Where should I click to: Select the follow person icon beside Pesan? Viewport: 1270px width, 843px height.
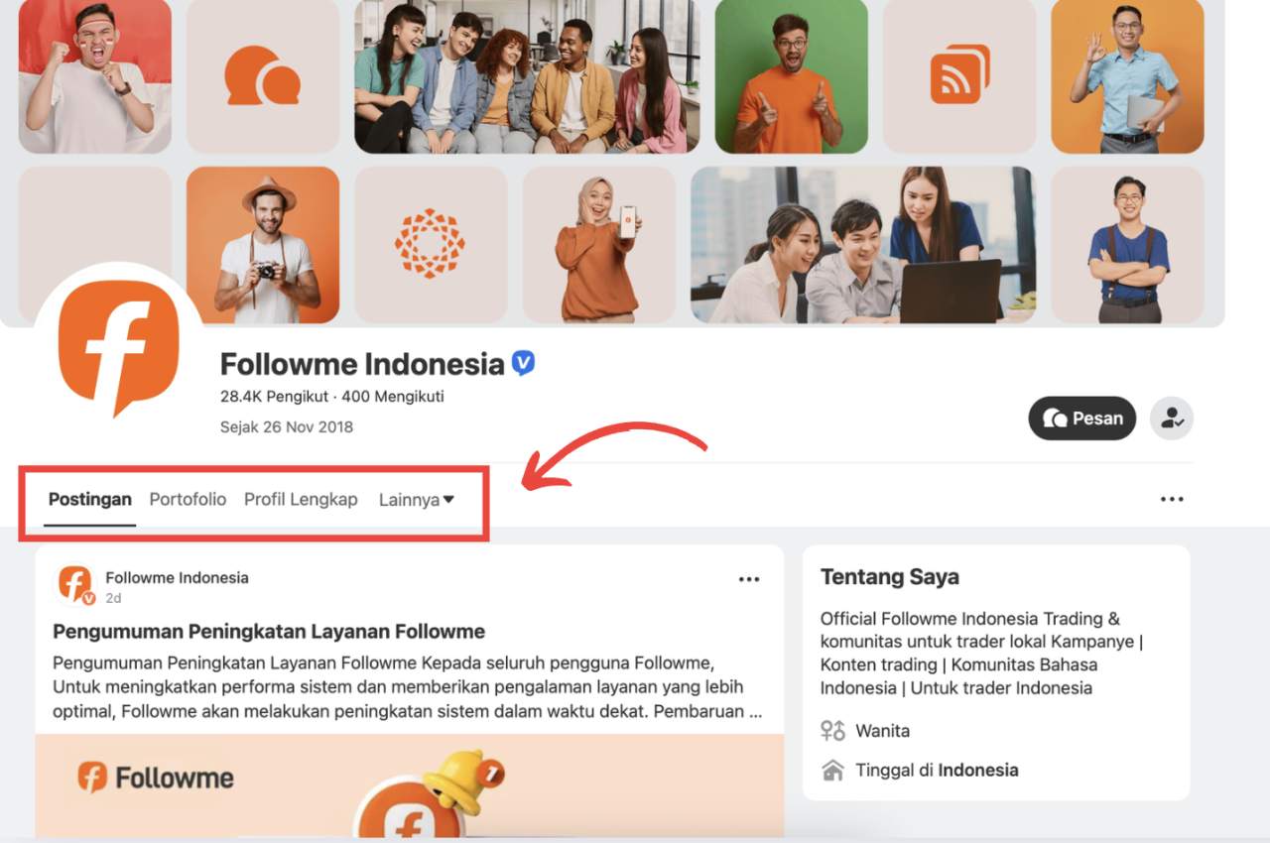(x=1171, y=418)
